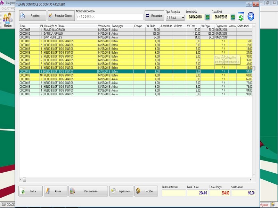This screenshot has height=208, width=278.
Task: Open the Parcelamento dialog
Action: (x=88, y=191)
